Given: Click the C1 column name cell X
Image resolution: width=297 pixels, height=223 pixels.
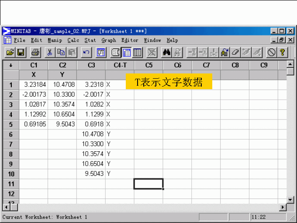Looking at the screenshot, I should click(34, 75).
